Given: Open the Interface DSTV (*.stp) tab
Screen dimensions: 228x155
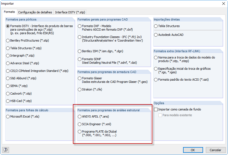Looking at the screenshot, I should click(x=70, y=12).
